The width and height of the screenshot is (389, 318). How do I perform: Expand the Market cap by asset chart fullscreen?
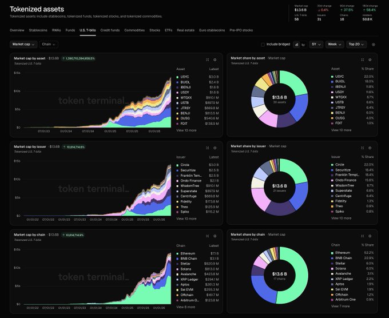point(208,60)
